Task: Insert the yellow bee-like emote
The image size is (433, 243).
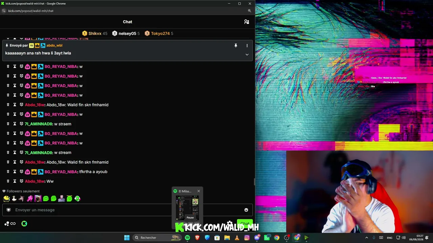Action: (6, 199)
